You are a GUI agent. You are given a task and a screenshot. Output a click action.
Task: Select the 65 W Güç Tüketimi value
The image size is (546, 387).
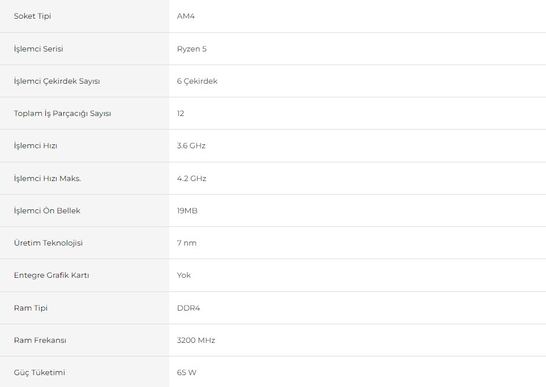(x=187, y=372)
